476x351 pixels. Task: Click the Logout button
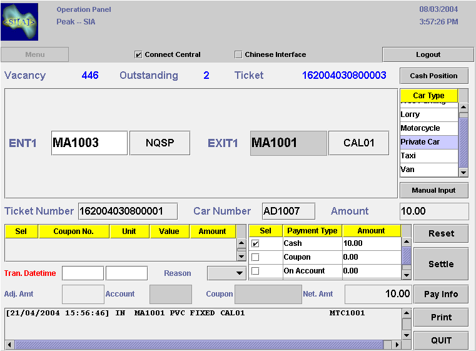[x=428, y=54]
